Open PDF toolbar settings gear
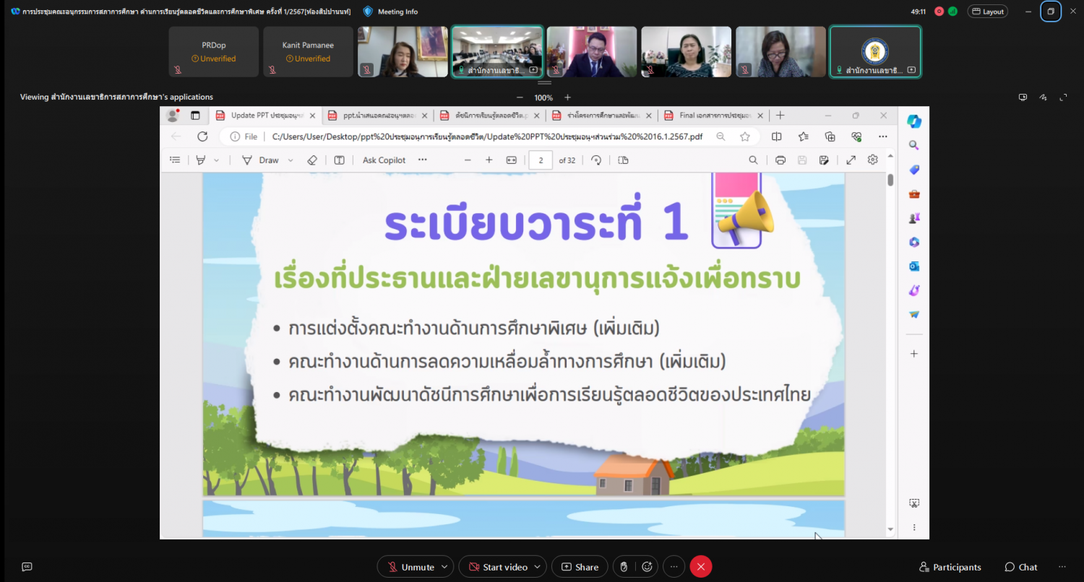Viewport: 1084px width, 582px height. 873,160
